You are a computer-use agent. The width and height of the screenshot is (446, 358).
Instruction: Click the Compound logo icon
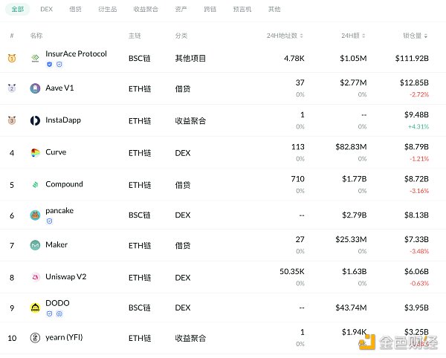click(35, 185)
